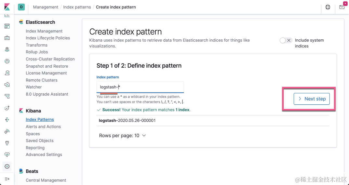This screenshot has height=185, width=349.
Task: Expand the side navigation menu
Action: (x=7, y=179)
